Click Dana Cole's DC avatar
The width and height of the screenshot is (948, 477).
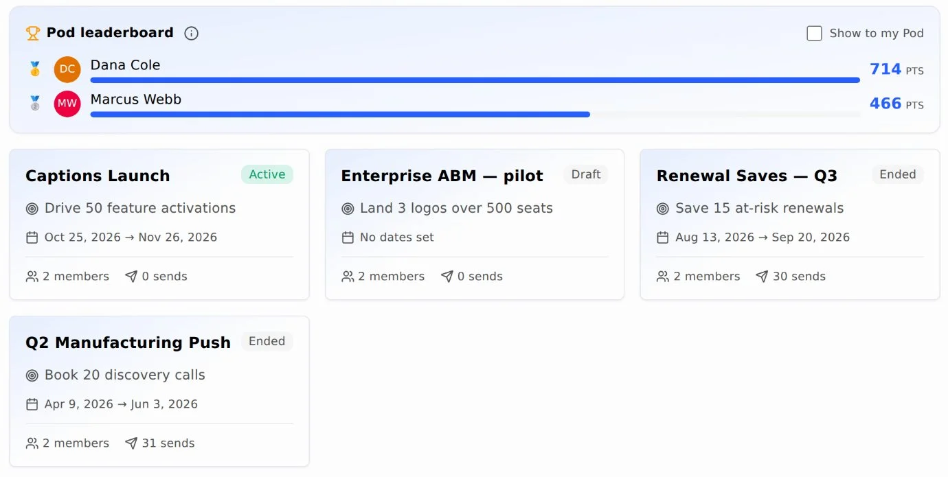pyautogui.click(x=67, y=69)
